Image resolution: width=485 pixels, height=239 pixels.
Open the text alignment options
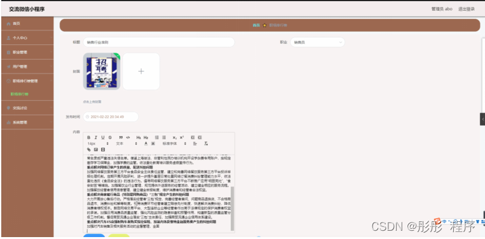[195, 144]
